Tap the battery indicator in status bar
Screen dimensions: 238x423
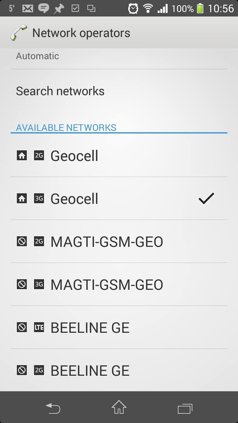(x=200, y=8)
